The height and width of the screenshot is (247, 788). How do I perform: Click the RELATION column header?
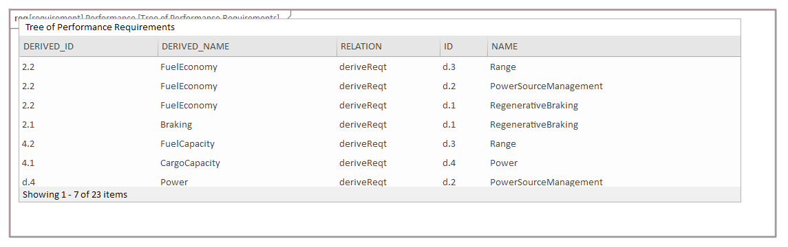coord(361,47)
